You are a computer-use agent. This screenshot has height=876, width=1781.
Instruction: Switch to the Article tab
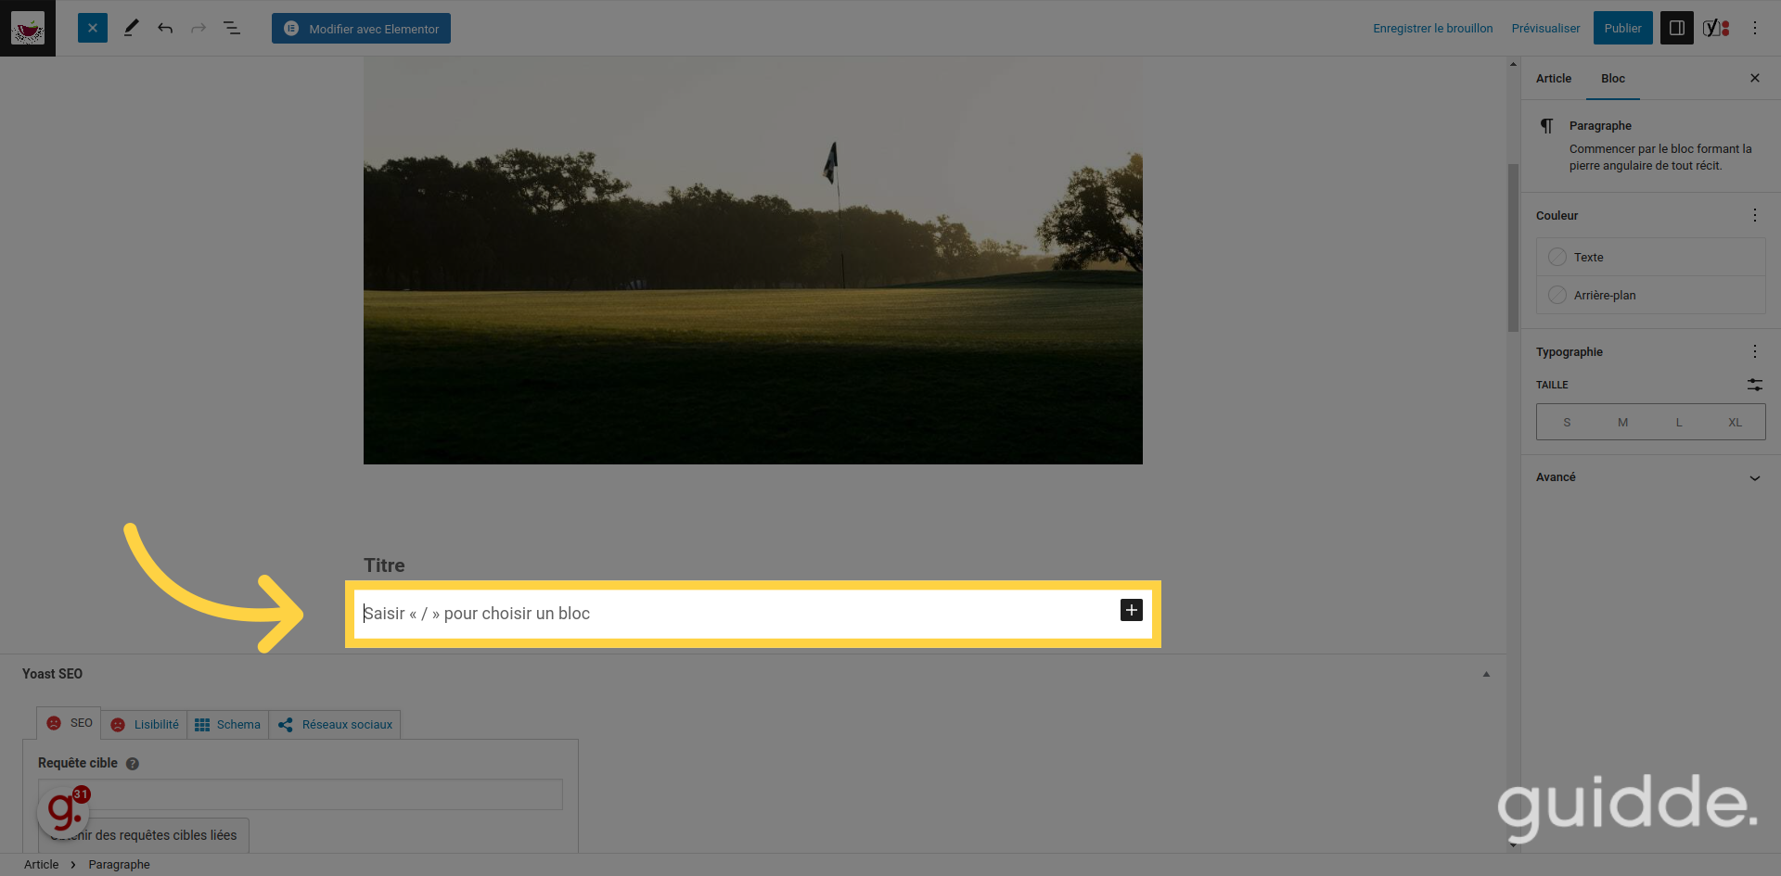point(1554,79)
